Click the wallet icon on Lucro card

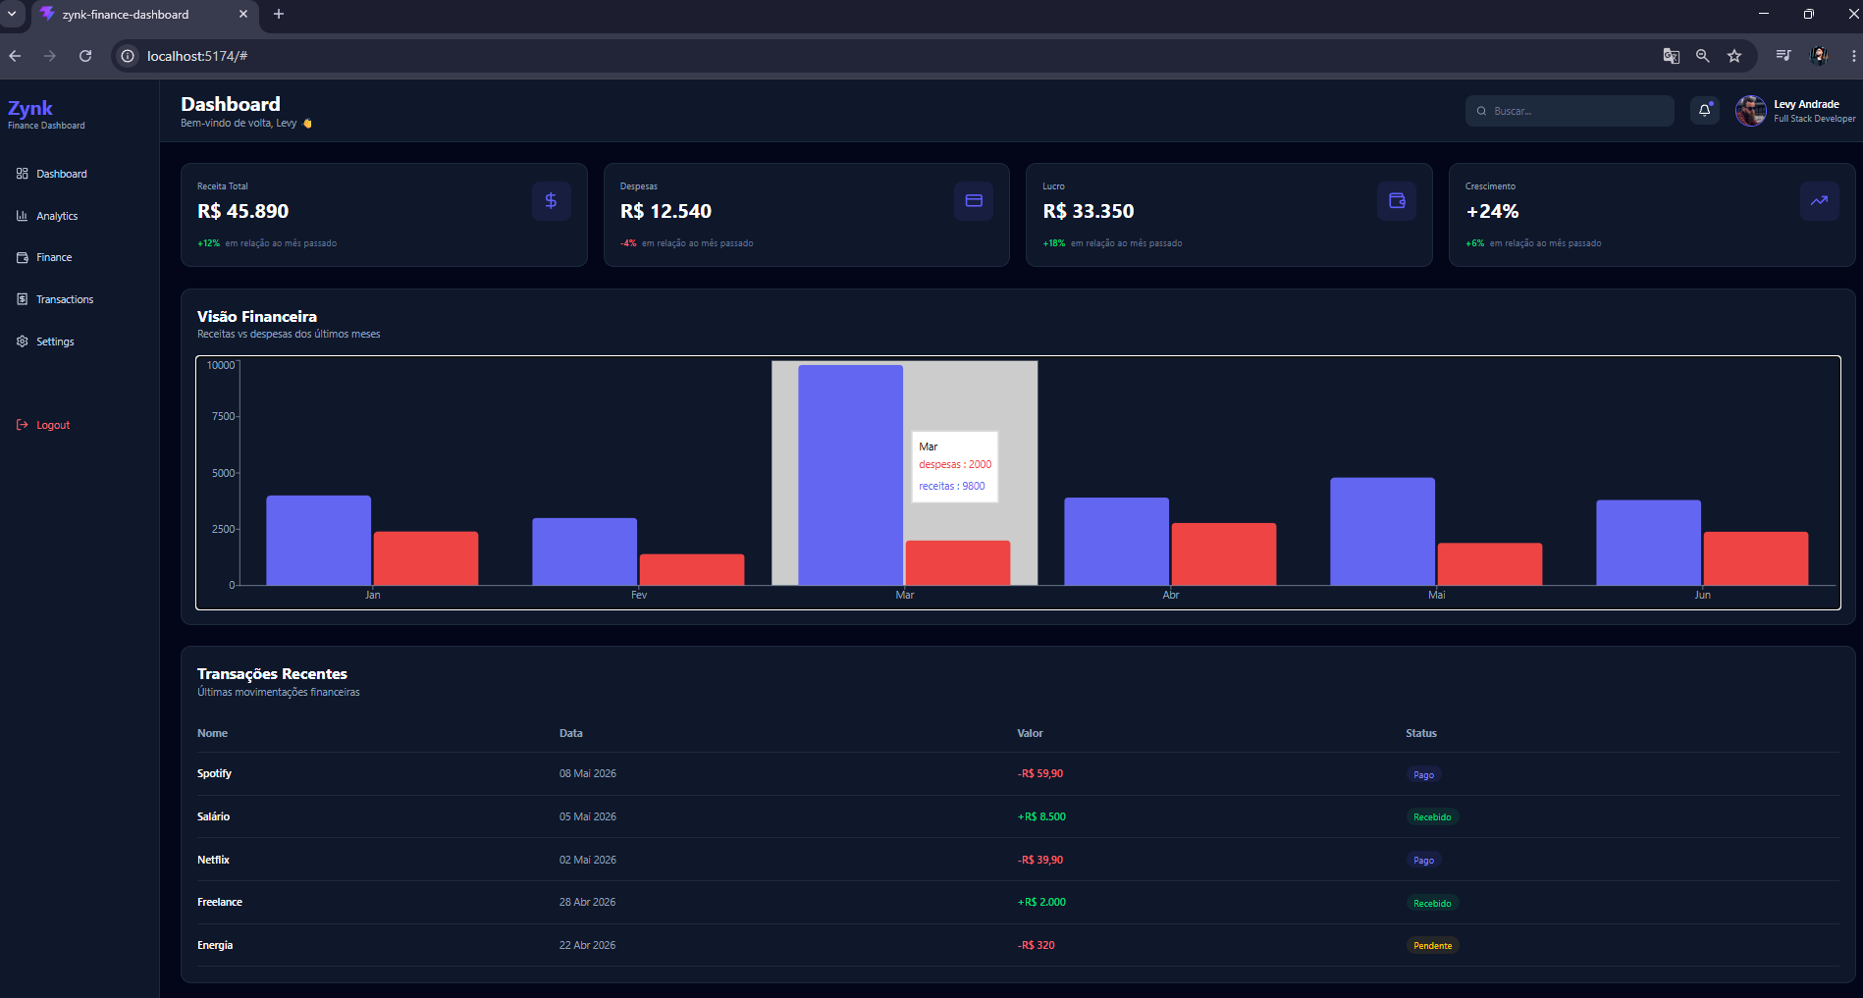1397,201
